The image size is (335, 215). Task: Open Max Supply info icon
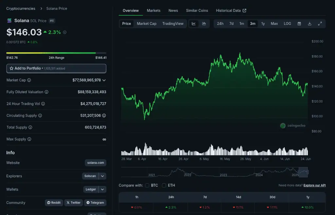pyautogui.click(x=29, y=139)
